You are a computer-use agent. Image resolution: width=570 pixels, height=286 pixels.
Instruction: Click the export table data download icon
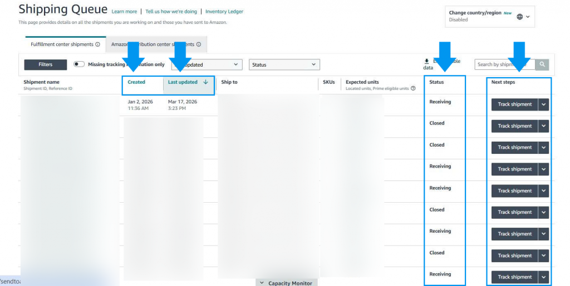click(426, 61)
